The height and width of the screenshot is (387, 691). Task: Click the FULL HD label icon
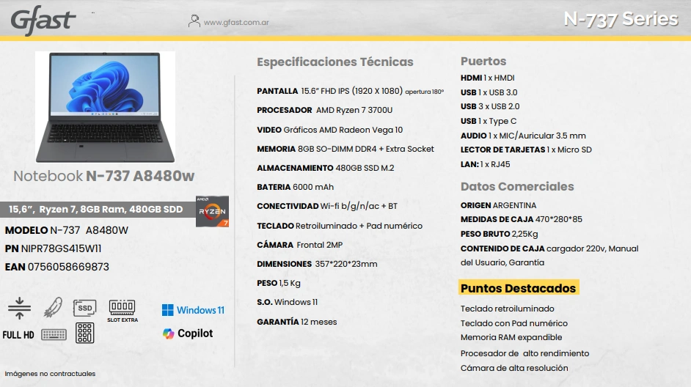tap(18, 335)
